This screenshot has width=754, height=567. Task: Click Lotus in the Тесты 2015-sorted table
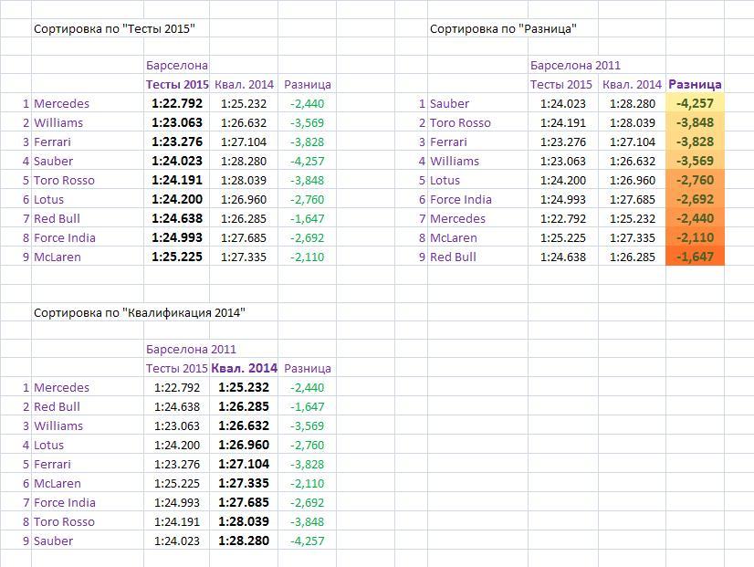pos(48,199)
